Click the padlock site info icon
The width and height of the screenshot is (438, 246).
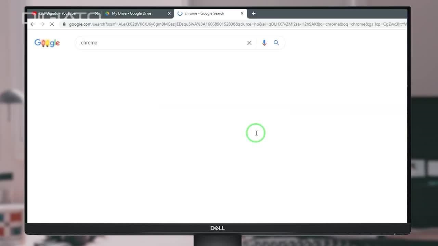(x=64, y=24)
